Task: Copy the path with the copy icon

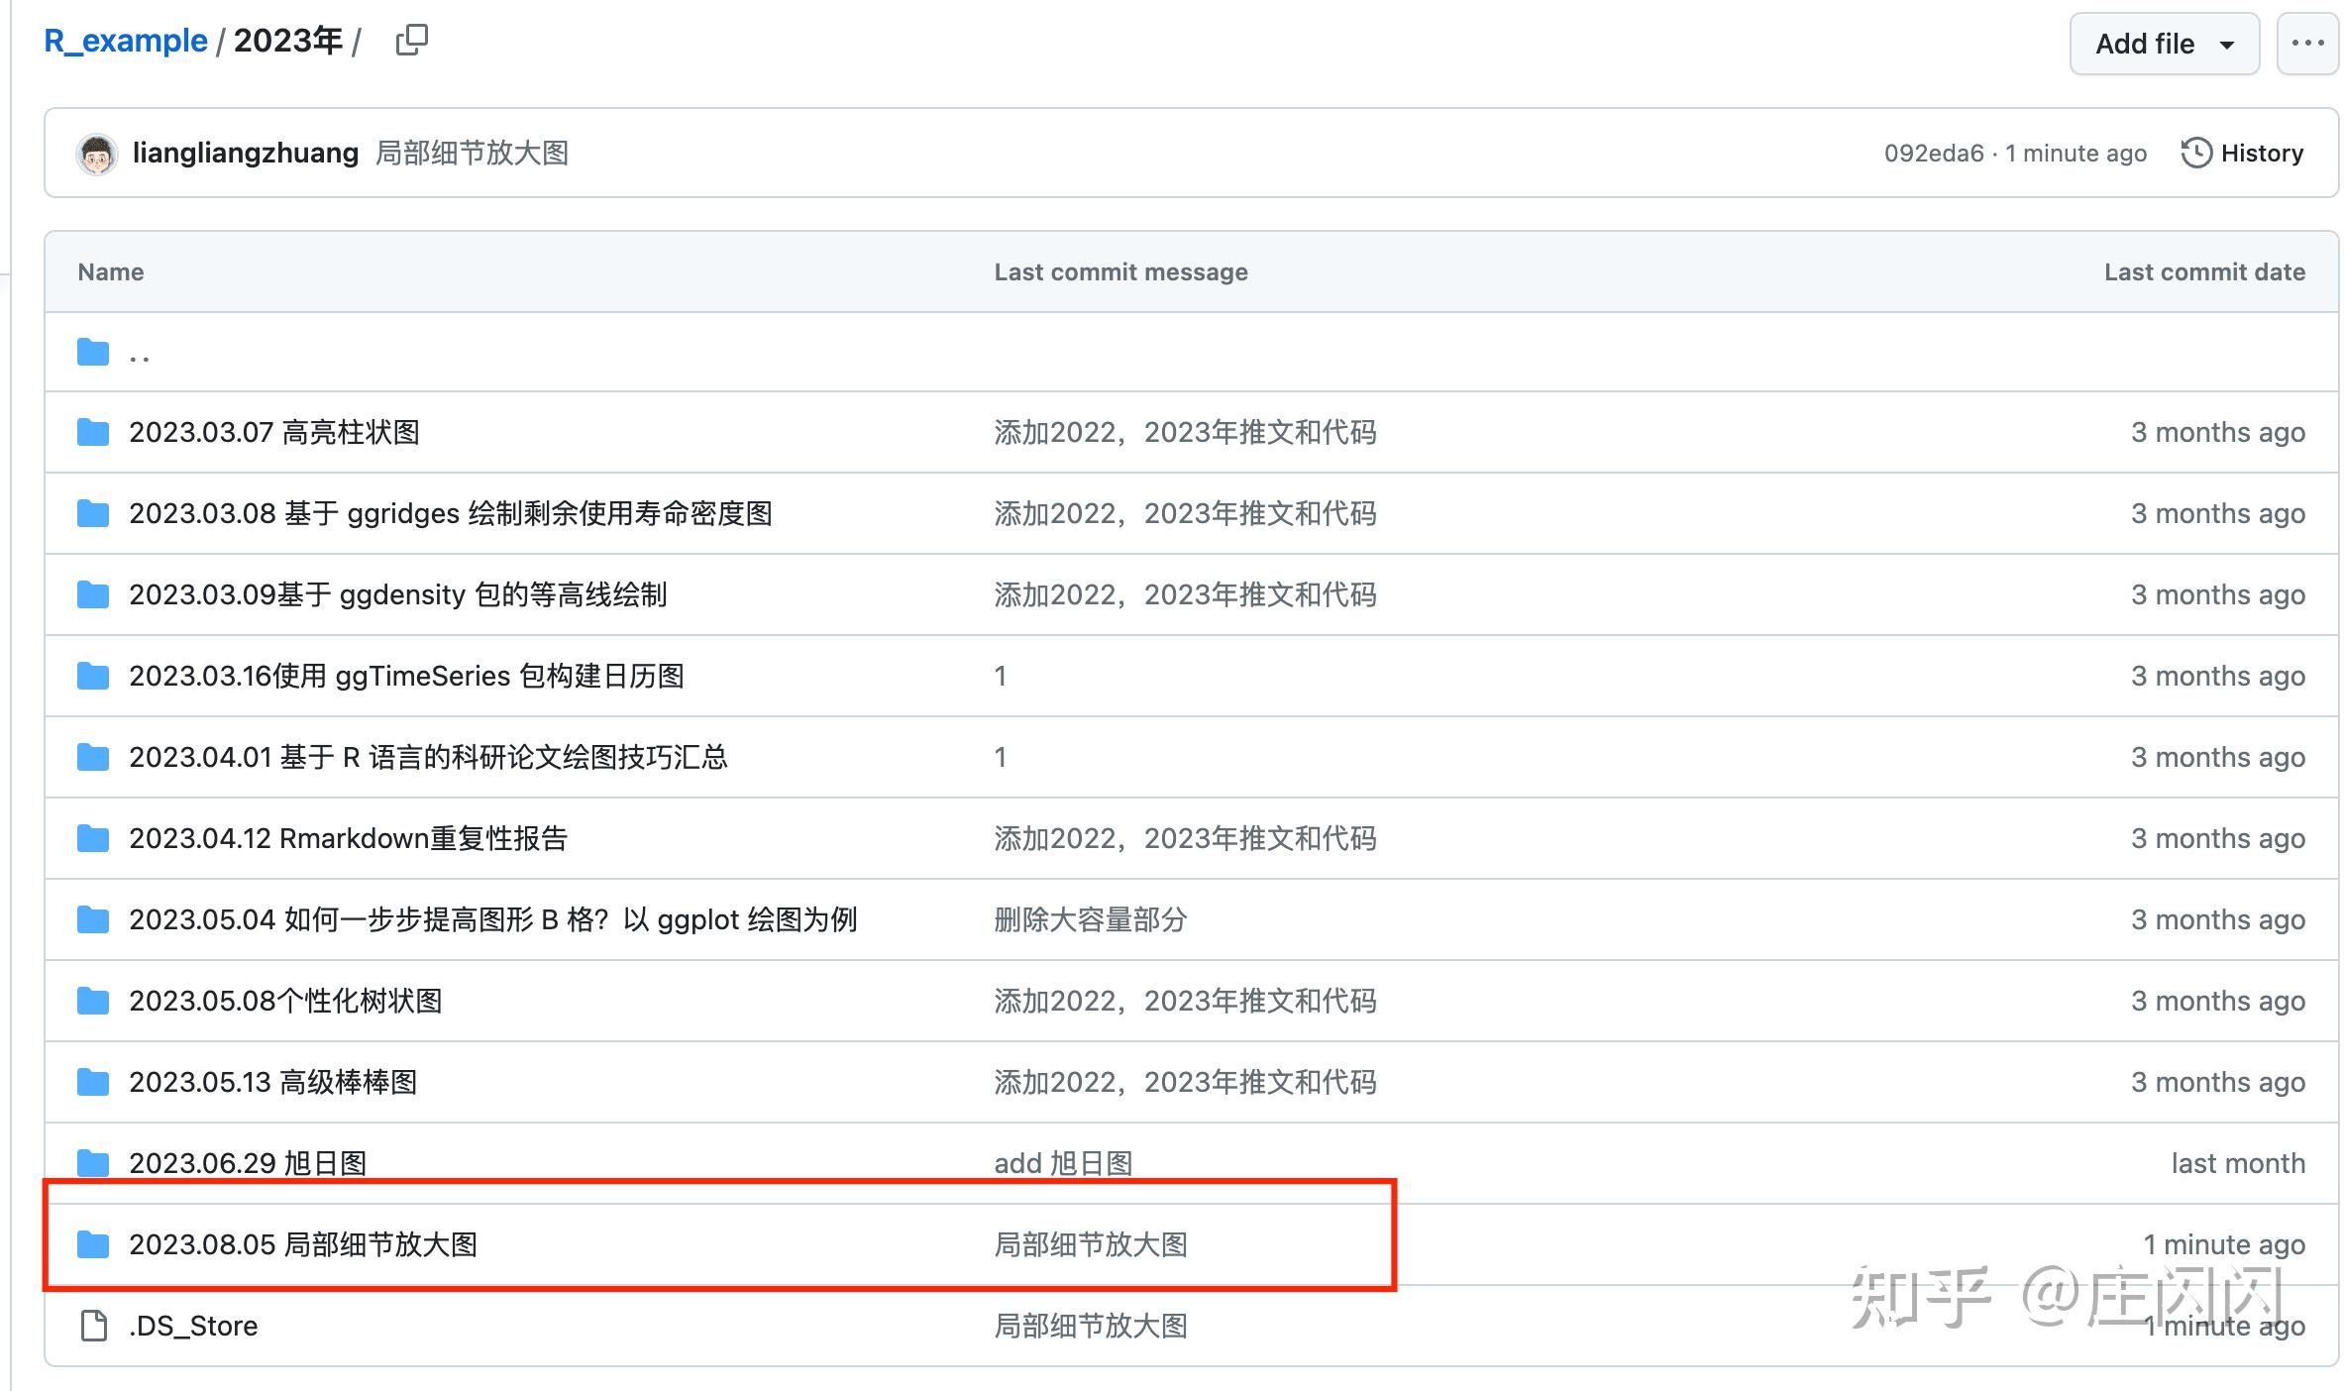Action: coord(411,41)
